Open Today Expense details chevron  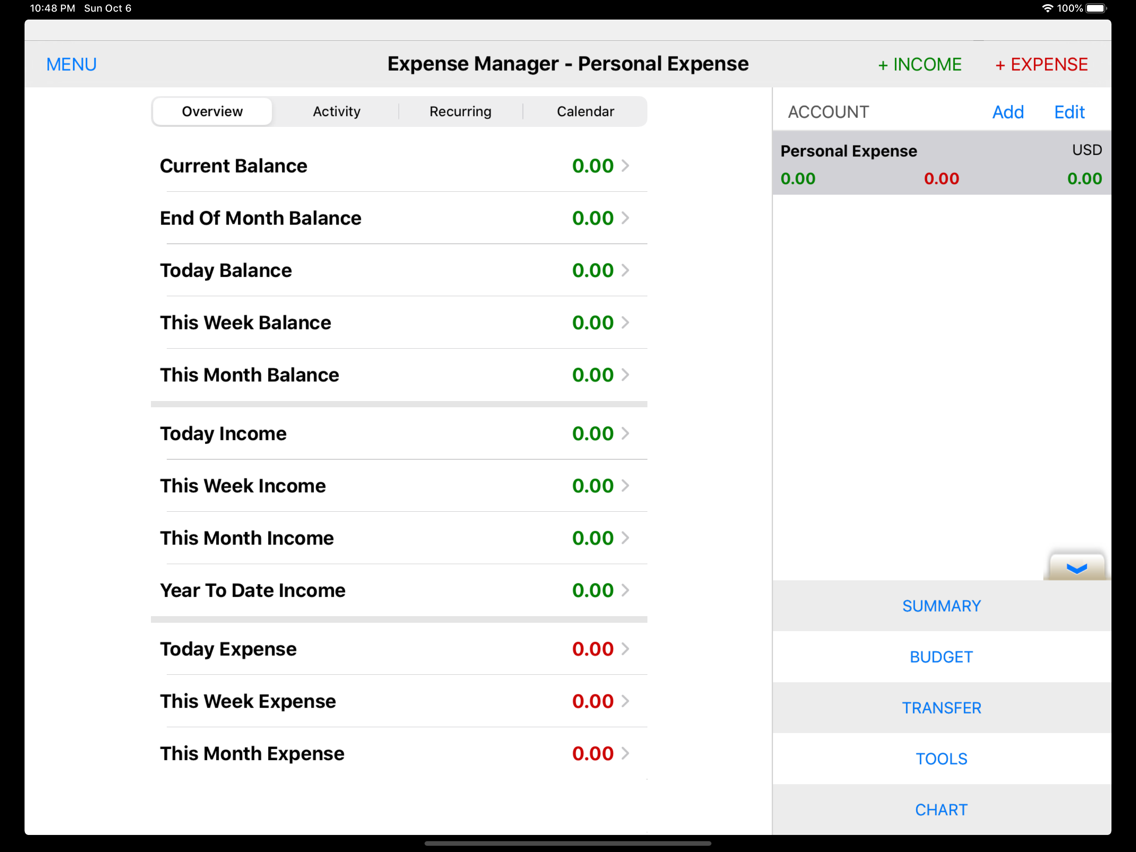coord(625,649)
